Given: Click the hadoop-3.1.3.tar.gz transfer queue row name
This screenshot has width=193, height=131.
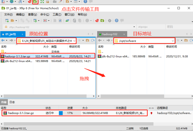Looking at the screenshot, I should tap(21, 113).
